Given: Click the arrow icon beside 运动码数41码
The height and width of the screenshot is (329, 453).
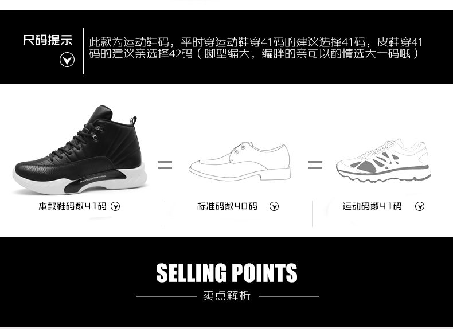Looking at the screenshot, I should click(x=420, y=206).
